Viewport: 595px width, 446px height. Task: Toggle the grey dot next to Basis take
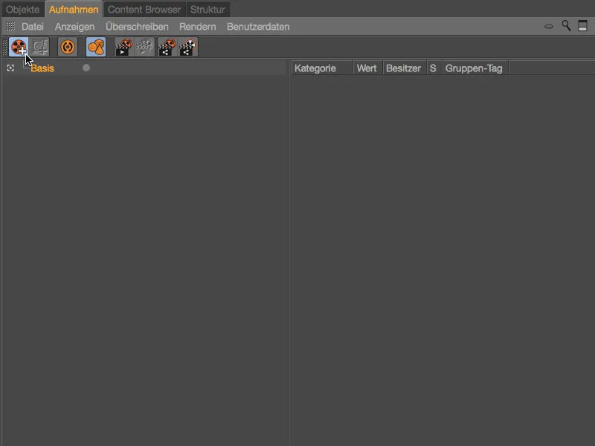[x=86, y=68]
